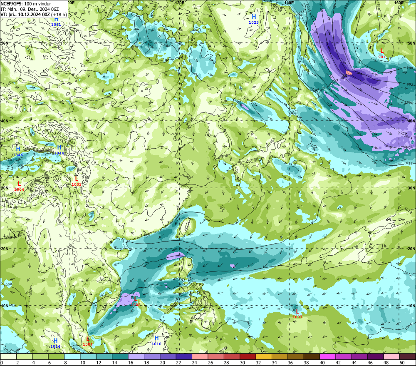The width and height of the screenshot is (416, 366).
Task: Select the L 1007 low pressure marker
Action: pos(297,314)
